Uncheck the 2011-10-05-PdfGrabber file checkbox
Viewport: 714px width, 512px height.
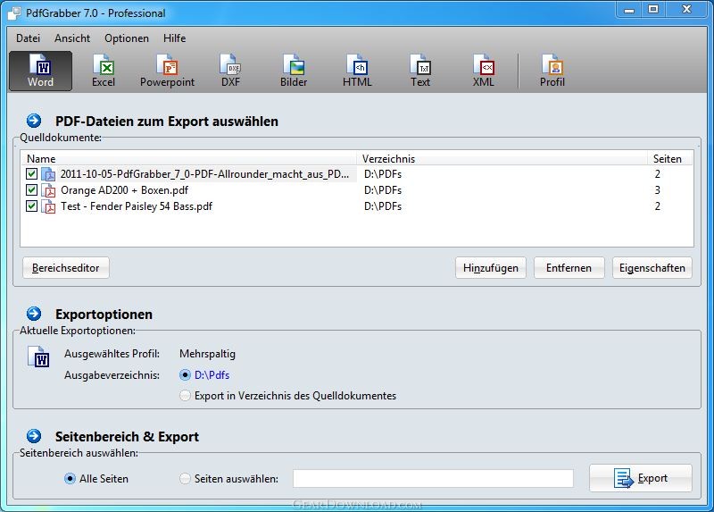click(31, 173)
